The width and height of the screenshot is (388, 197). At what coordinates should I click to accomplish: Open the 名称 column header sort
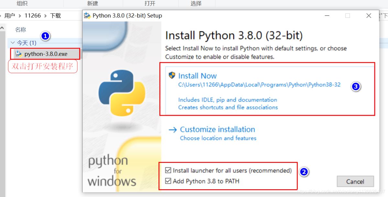(20, 29)
